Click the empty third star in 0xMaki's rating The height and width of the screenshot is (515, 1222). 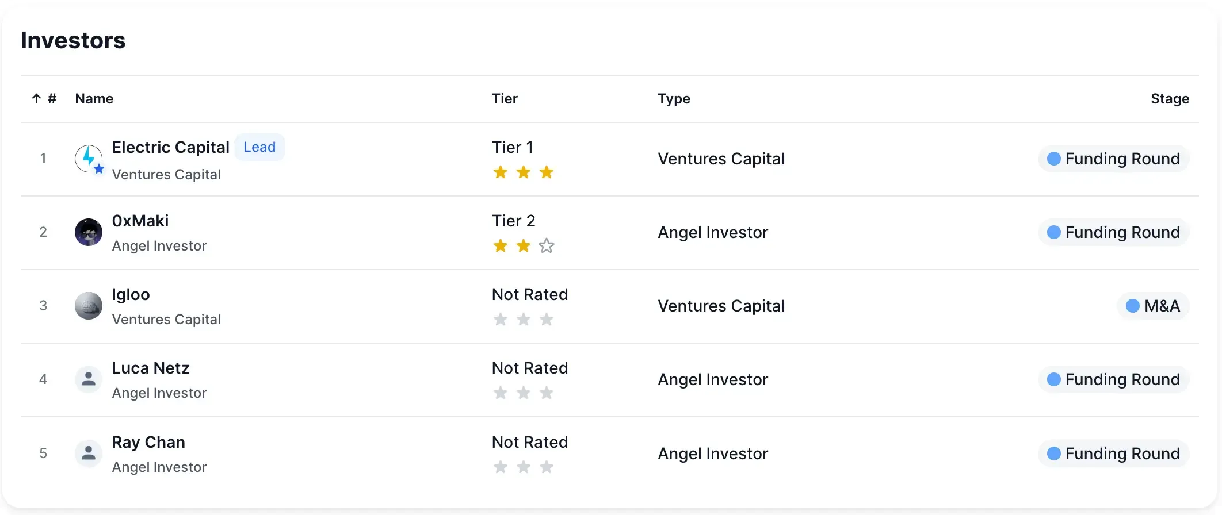(547, 246)
